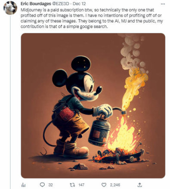Viewport: 170px width, 189px height.
Task: Click the Eric Bourdages display name
Action: pos(36,4)
